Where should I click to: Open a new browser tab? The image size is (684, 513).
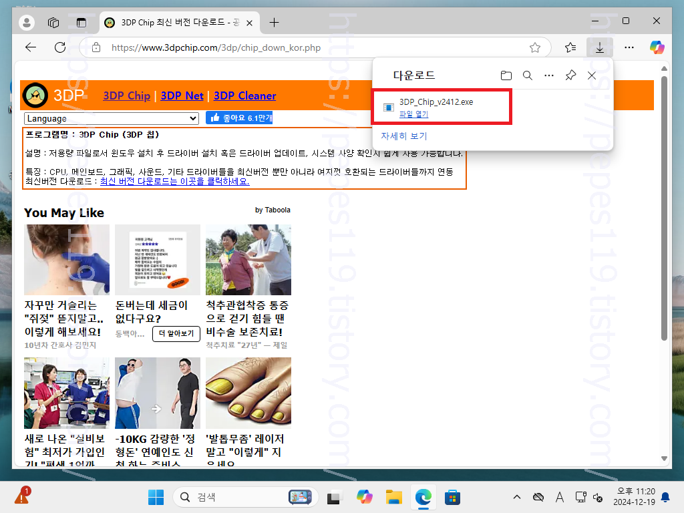(274, 22)
